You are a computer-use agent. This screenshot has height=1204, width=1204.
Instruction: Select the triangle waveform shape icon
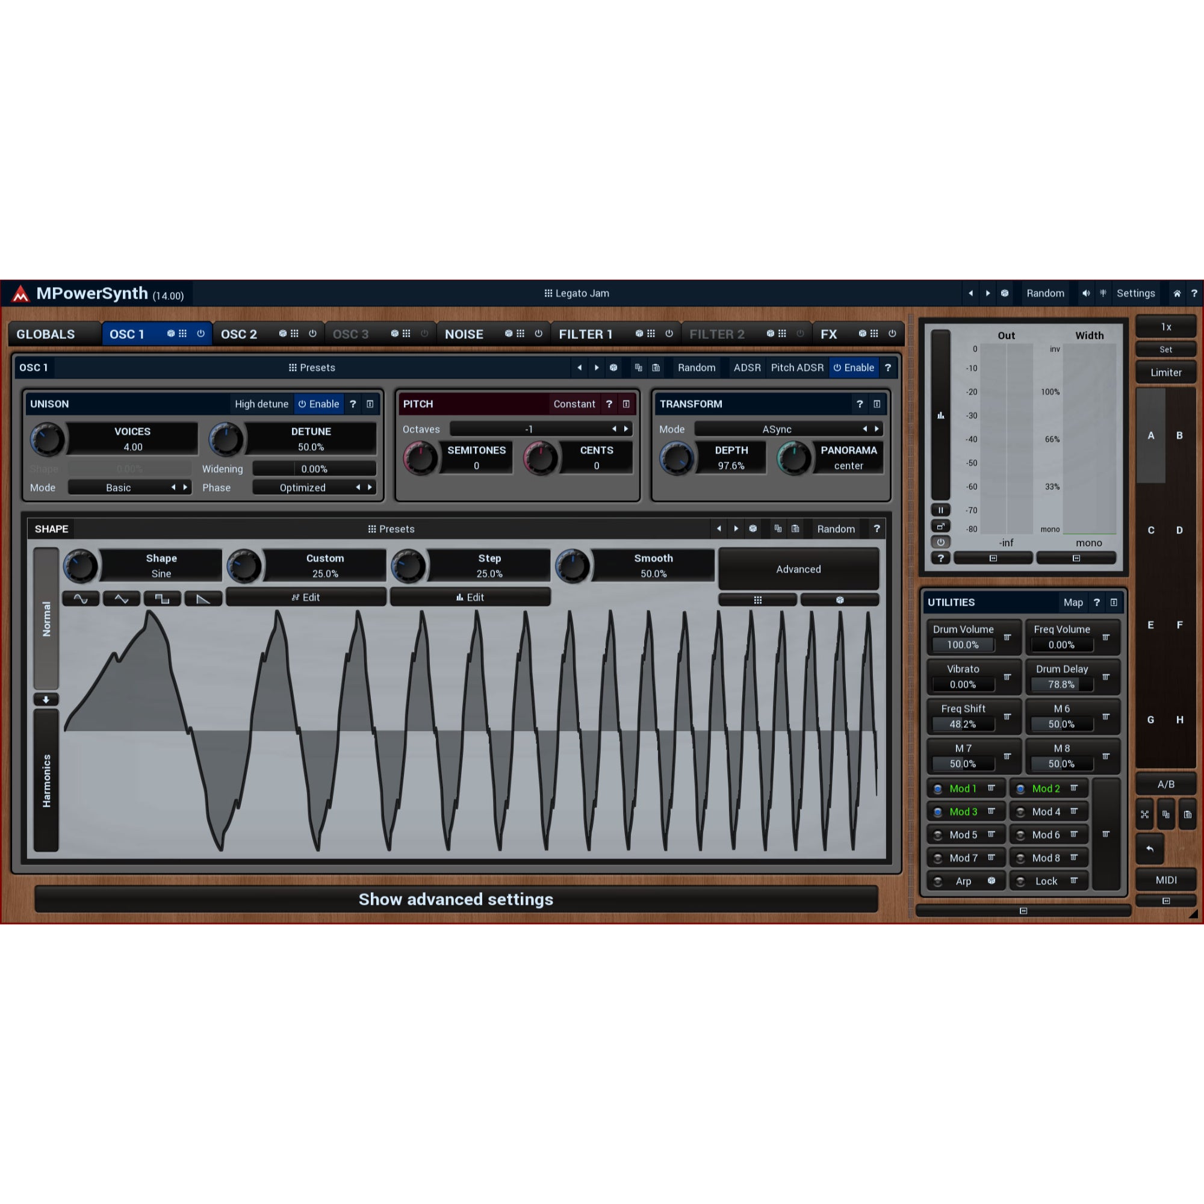122,599
